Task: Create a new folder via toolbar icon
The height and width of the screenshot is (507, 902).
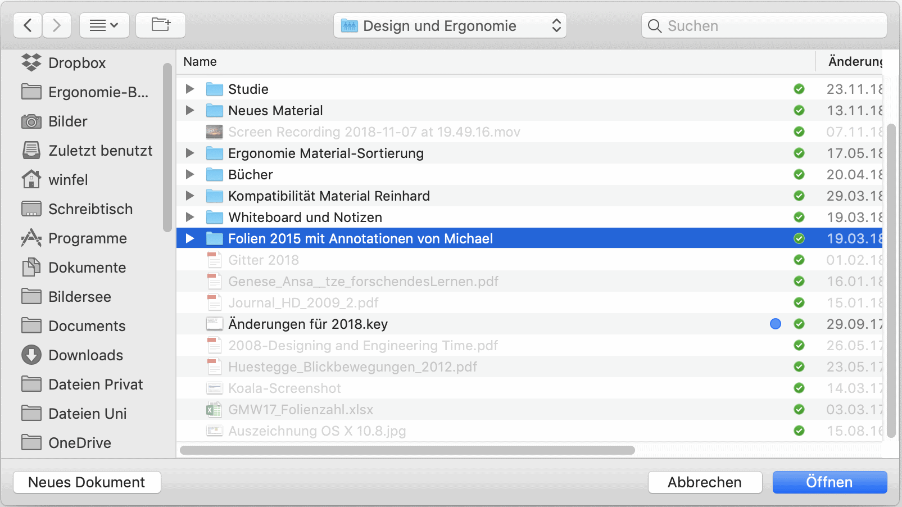Action: [x=161, y=26]
